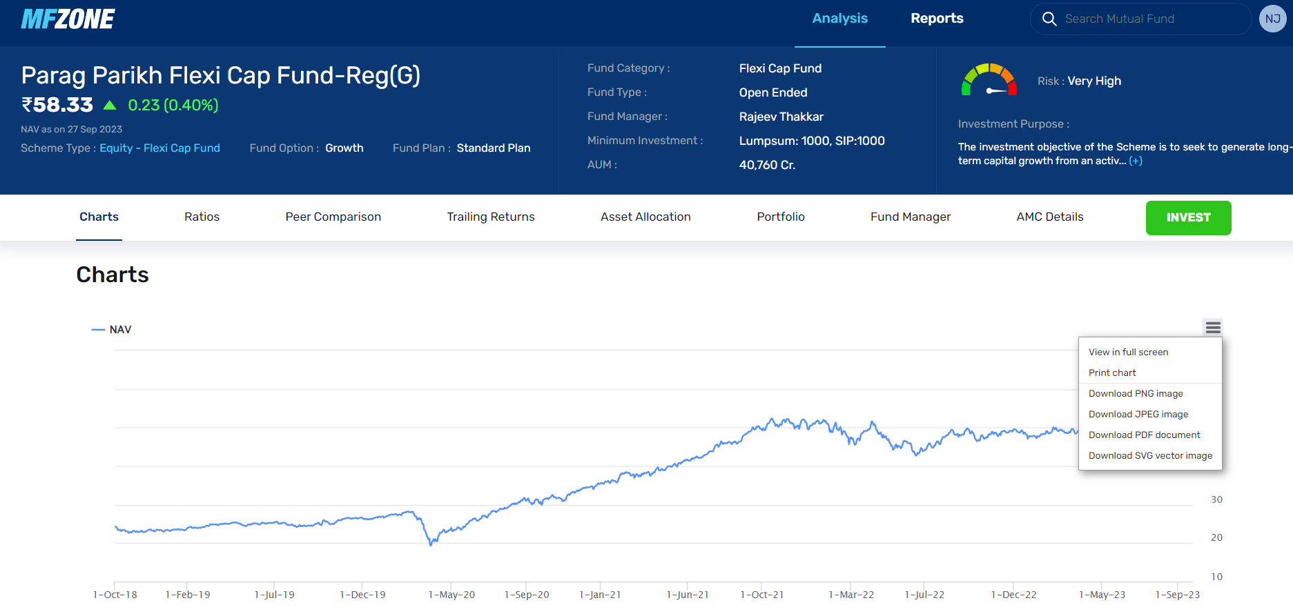Click the search magnifier icon
Screen dimensions: 1293x605
tap(1049, 19)
